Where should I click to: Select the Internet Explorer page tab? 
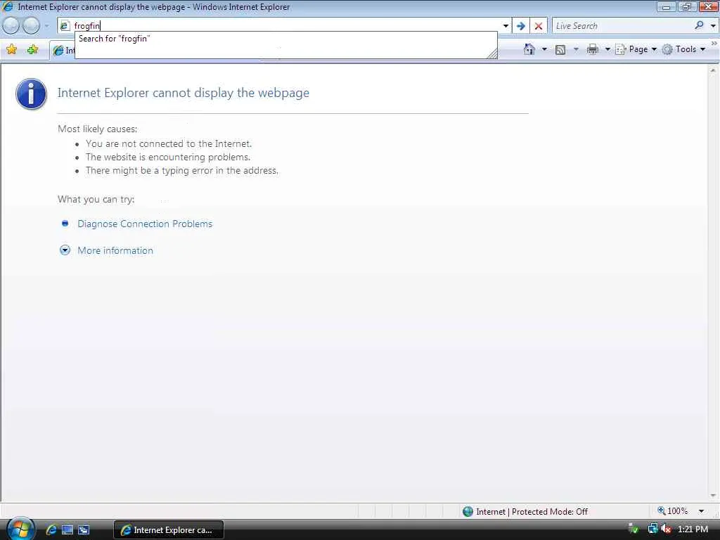63,50
